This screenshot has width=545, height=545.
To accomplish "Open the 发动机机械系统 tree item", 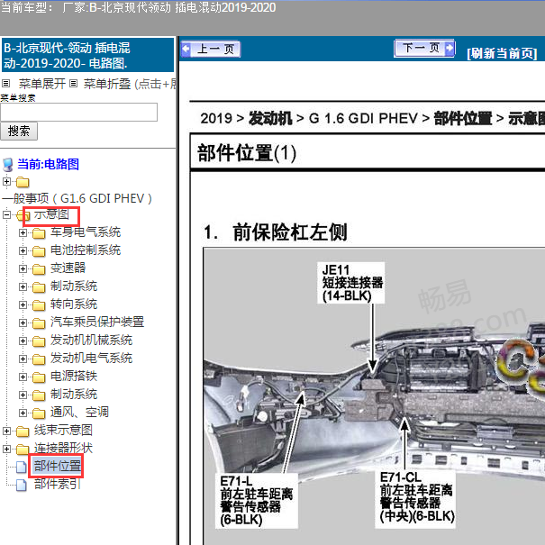I will pos(91,341).
